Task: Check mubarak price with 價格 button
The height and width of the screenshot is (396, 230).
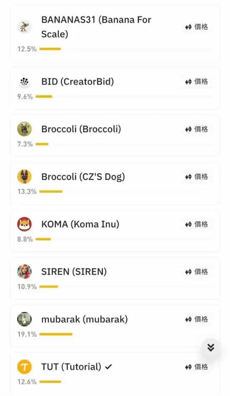Action: pos(197,319)
